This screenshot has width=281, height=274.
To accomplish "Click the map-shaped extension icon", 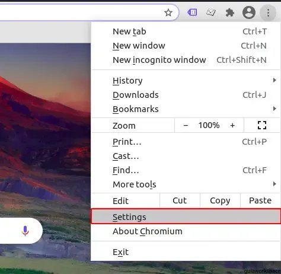I will 211,12.
